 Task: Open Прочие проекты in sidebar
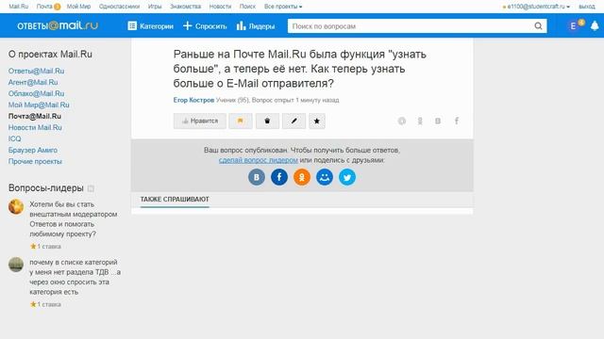pos(35,161)
